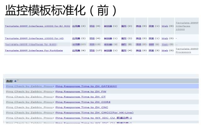Open Template SNMP Interfaces For FortiGate
The image size is (201, 125).
[34, 50]
